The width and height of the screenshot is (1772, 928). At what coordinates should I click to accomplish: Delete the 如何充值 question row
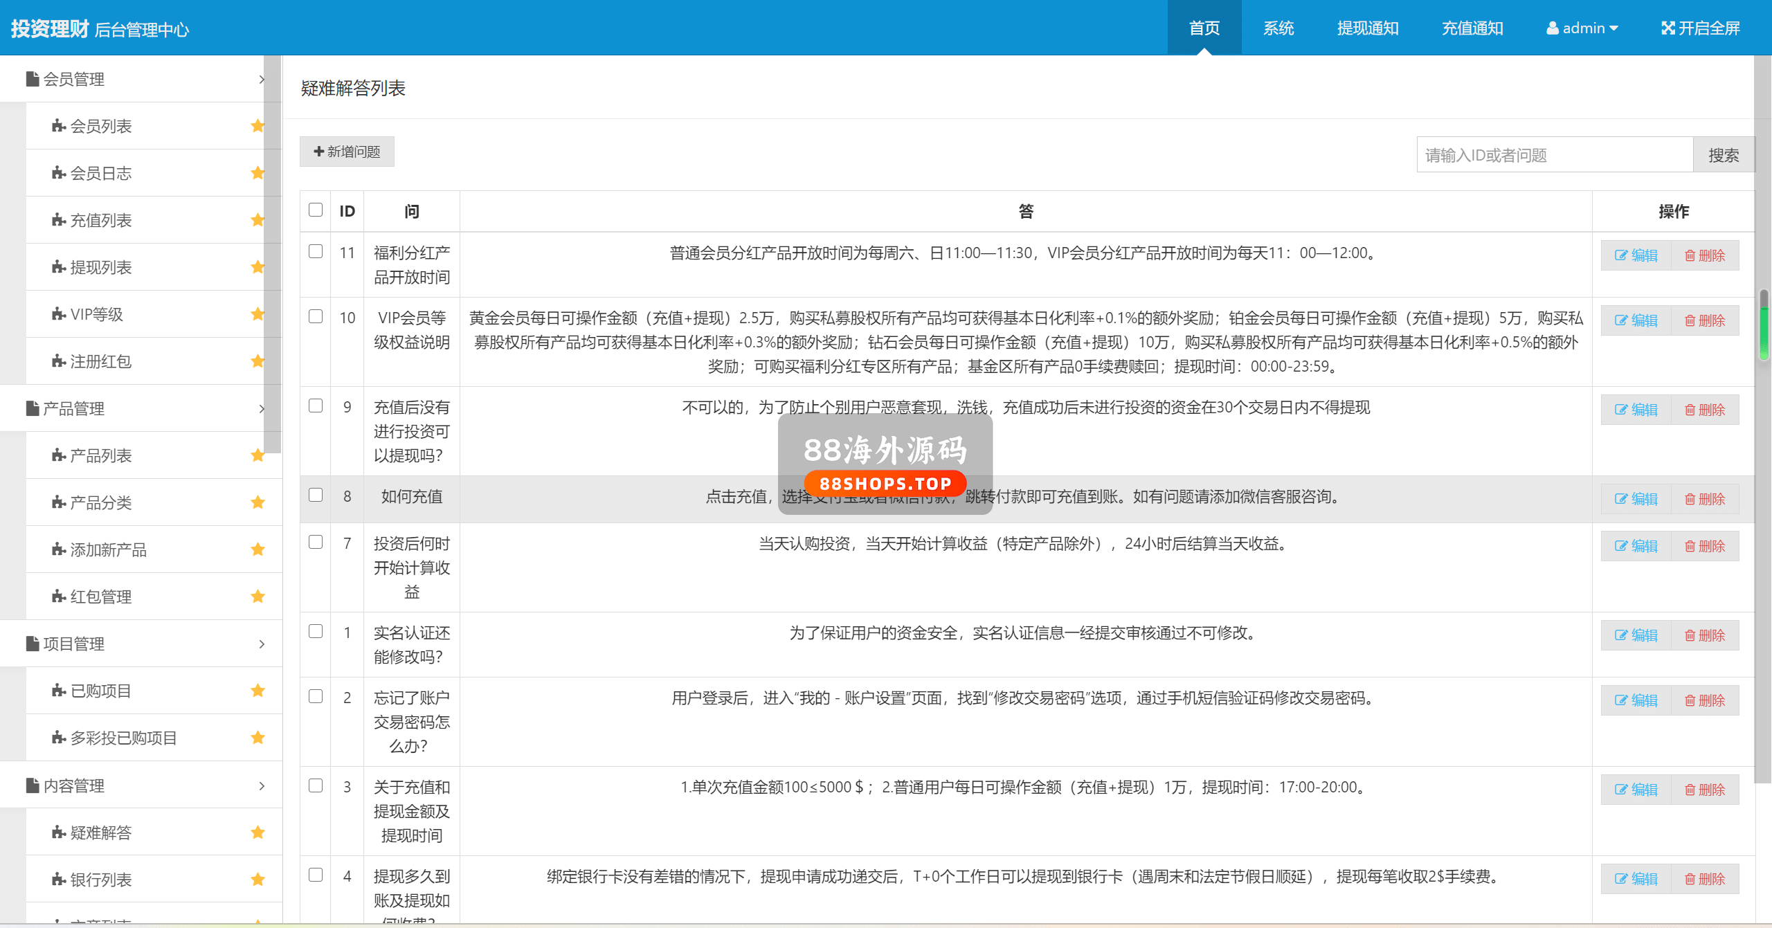coord(1705,499)
